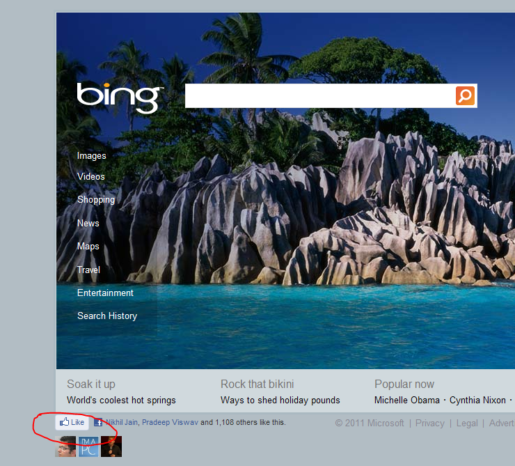Open the News menu link
Screen dimensions: 515x466
coord(88,223)
